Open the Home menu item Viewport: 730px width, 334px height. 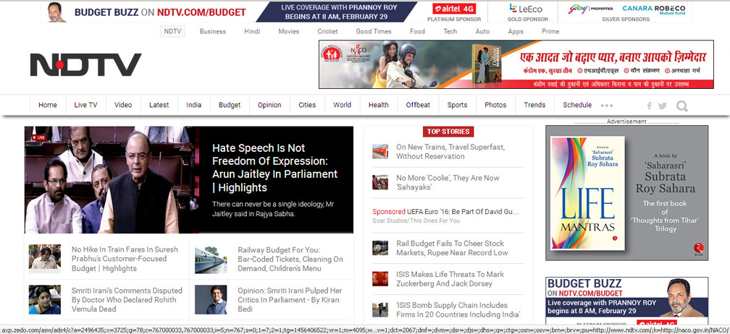point(48,105)
